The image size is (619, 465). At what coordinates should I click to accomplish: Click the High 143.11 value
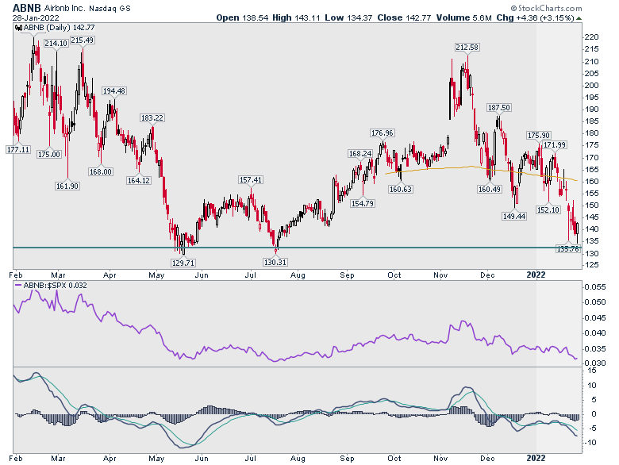296,17
